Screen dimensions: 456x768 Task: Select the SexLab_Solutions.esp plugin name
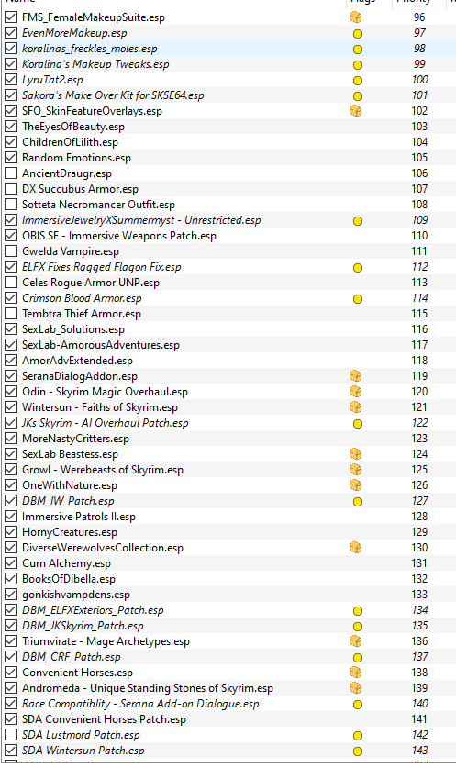73,329
